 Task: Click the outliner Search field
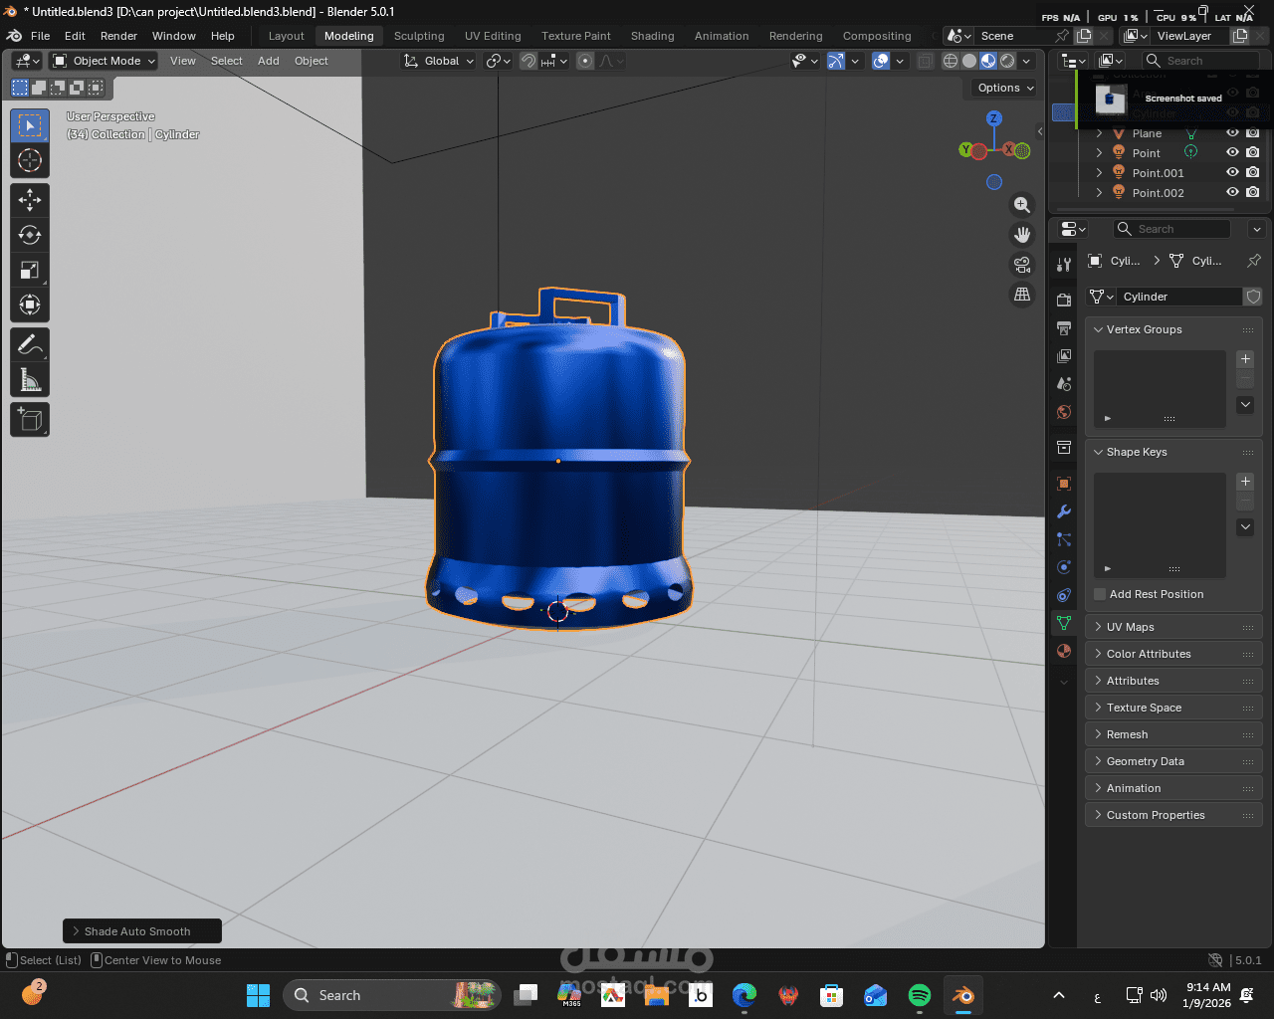tap(1200, 61)
